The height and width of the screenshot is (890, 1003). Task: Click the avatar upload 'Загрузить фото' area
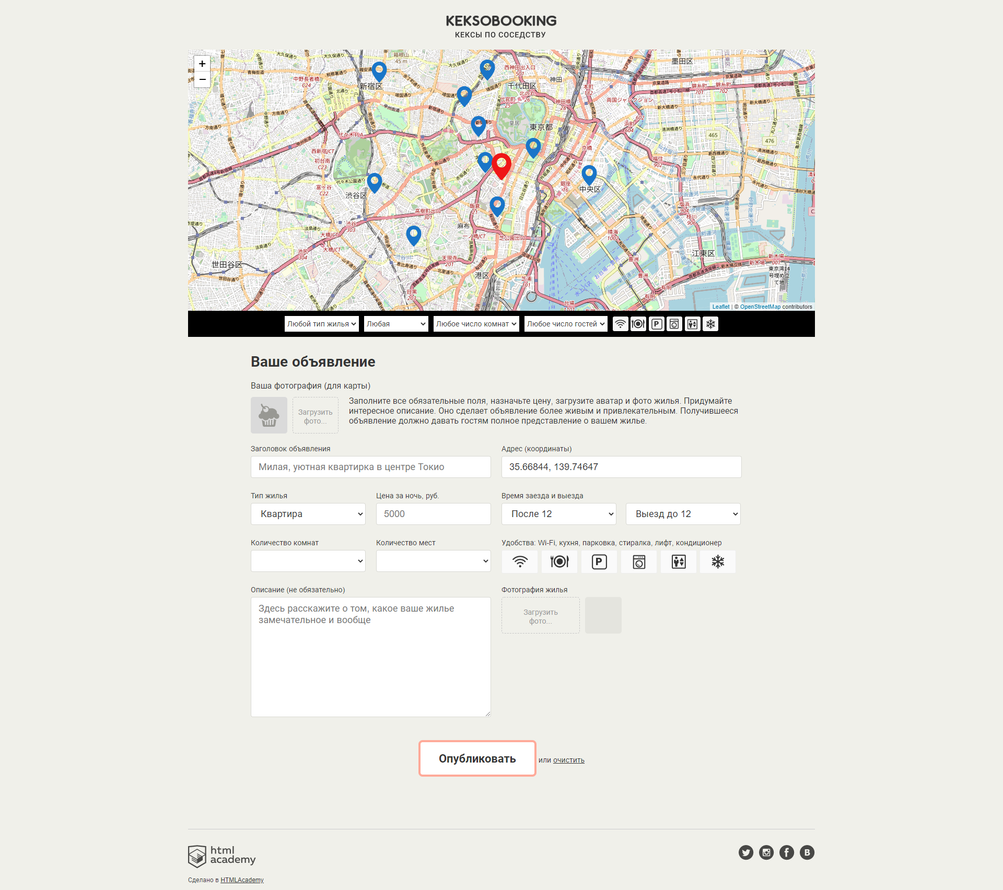click(316, 415)
